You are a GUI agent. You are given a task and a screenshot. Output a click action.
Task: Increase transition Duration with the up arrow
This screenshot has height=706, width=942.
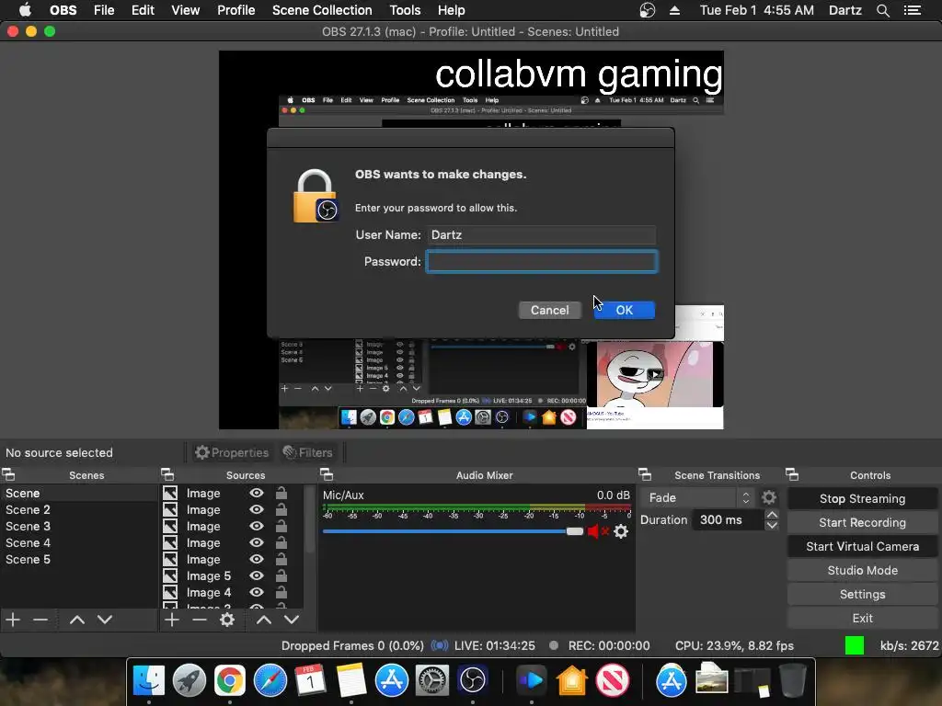772,515
